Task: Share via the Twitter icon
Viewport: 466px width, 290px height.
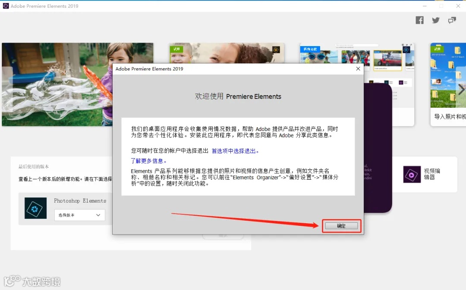Action: point(436,20)
